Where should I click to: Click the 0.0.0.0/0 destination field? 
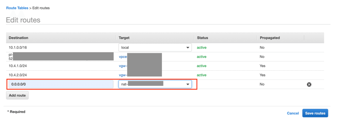click(61, 84)
